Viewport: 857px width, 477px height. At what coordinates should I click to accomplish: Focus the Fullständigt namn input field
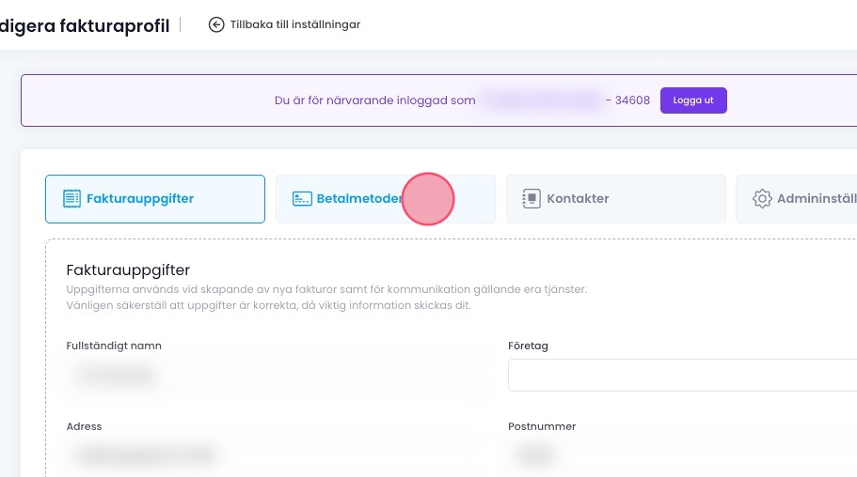pos(273,376)
